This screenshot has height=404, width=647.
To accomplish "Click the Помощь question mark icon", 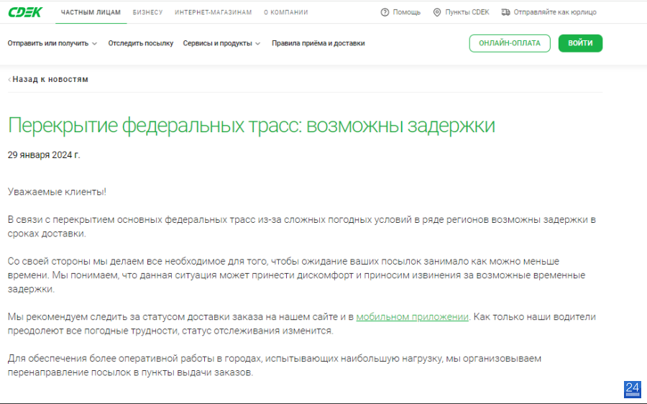I will click(385, 12).
